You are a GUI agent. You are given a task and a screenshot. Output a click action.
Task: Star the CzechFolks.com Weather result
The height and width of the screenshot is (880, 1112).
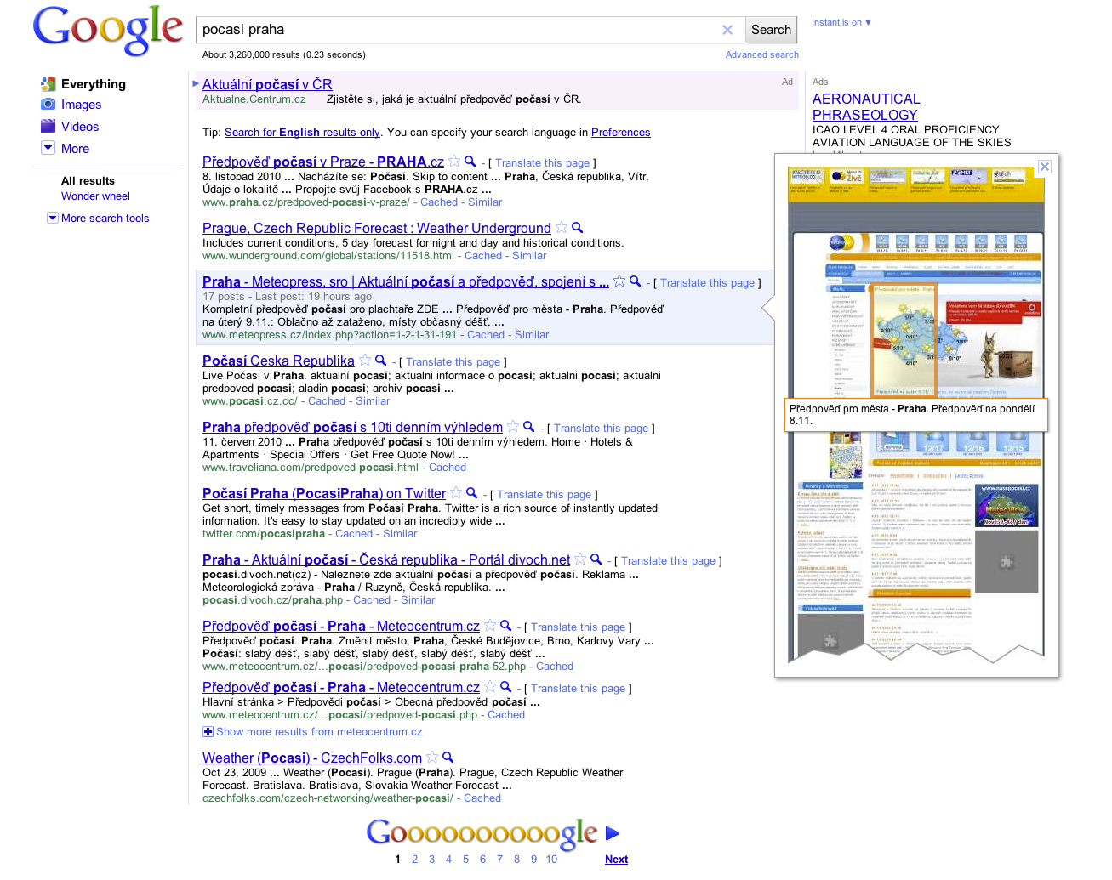point(432,757)
